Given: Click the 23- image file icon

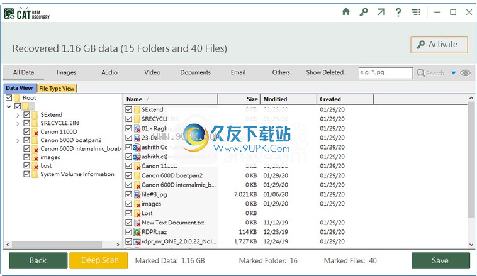Looking at the screenshot, I should (137, 138).
